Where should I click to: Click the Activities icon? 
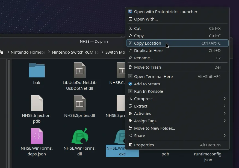130,114
